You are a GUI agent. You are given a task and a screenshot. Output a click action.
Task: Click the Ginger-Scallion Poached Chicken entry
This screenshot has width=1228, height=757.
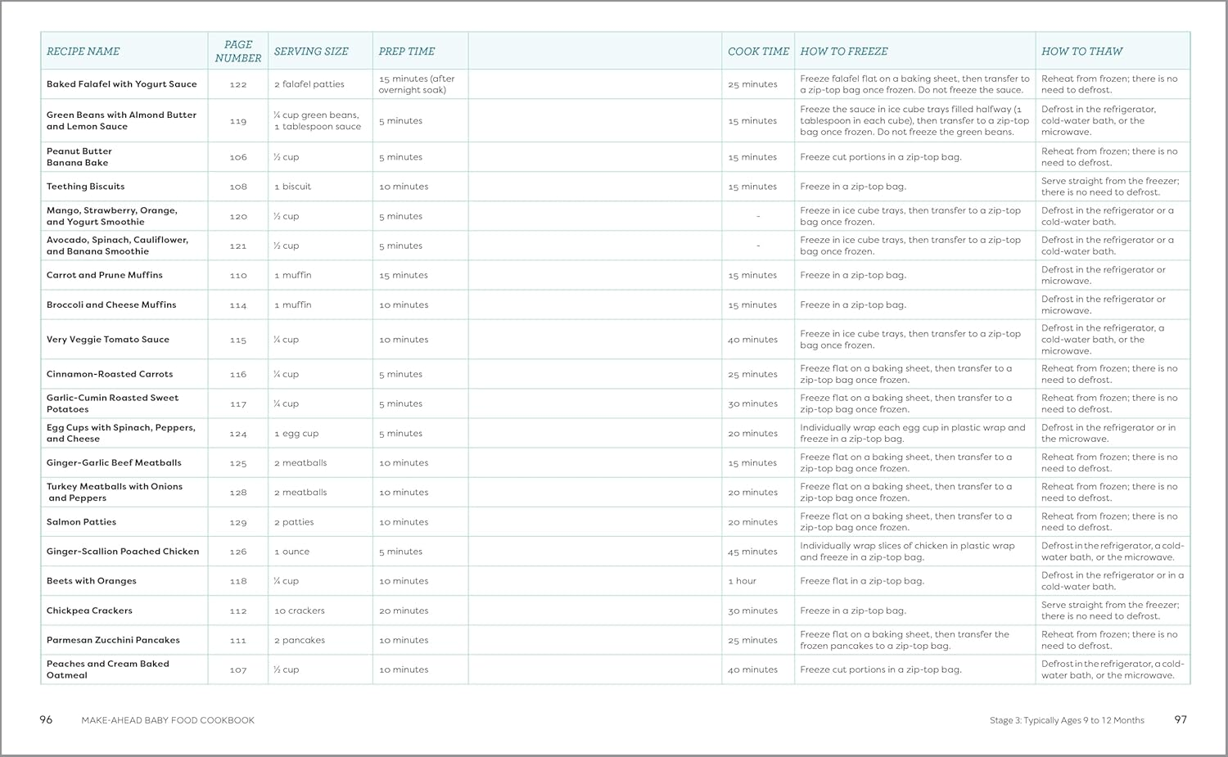pos(122,551)
